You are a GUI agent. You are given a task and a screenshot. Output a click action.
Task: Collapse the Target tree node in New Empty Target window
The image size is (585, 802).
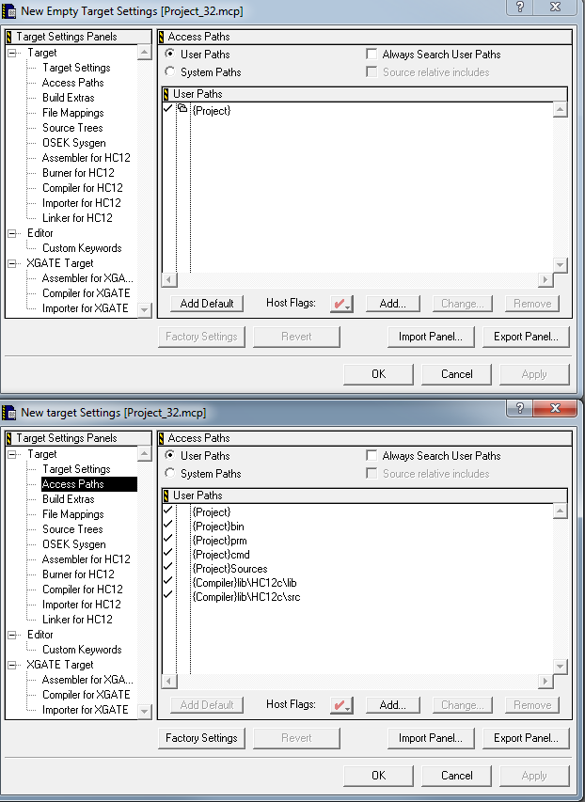pyautogui.click(x=12, y=53)
